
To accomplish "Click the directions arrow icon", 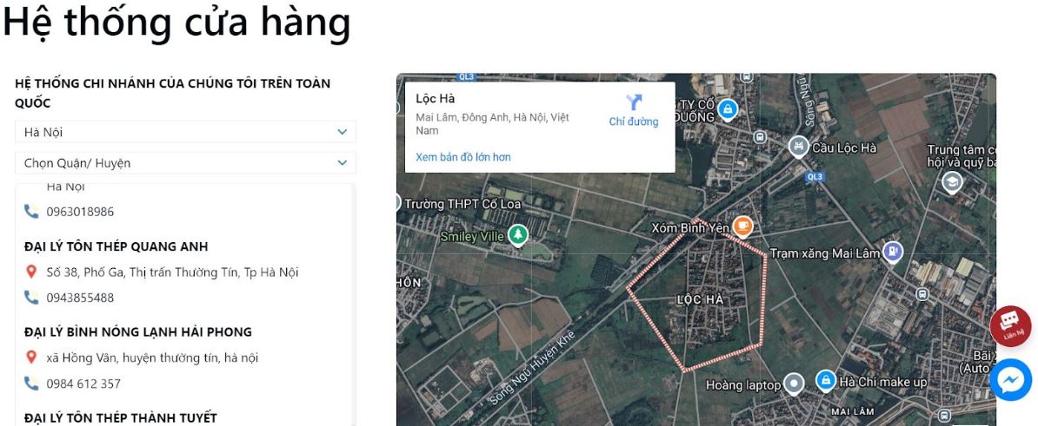I will click(634, 102).
